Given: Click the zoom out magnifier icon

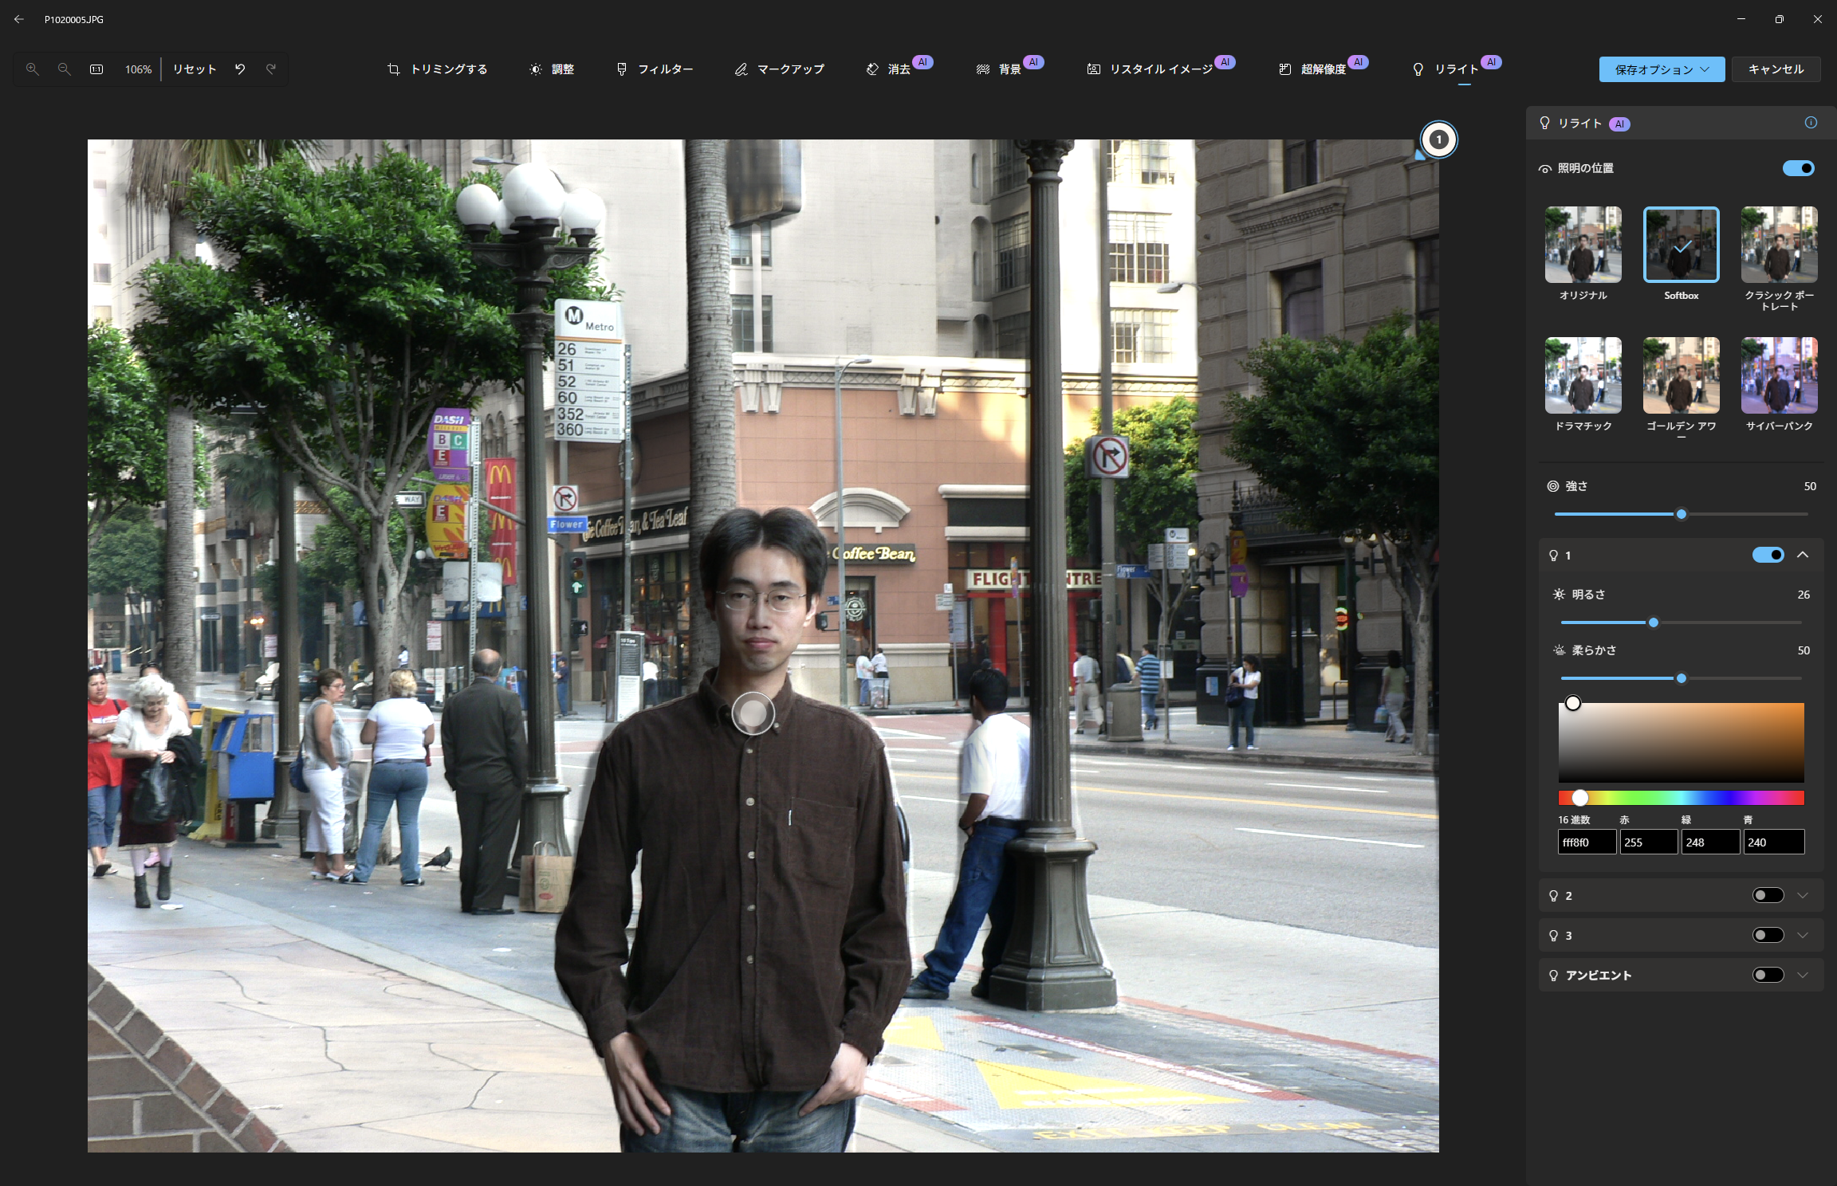Looking at the screenshot, I should [65, 69].
